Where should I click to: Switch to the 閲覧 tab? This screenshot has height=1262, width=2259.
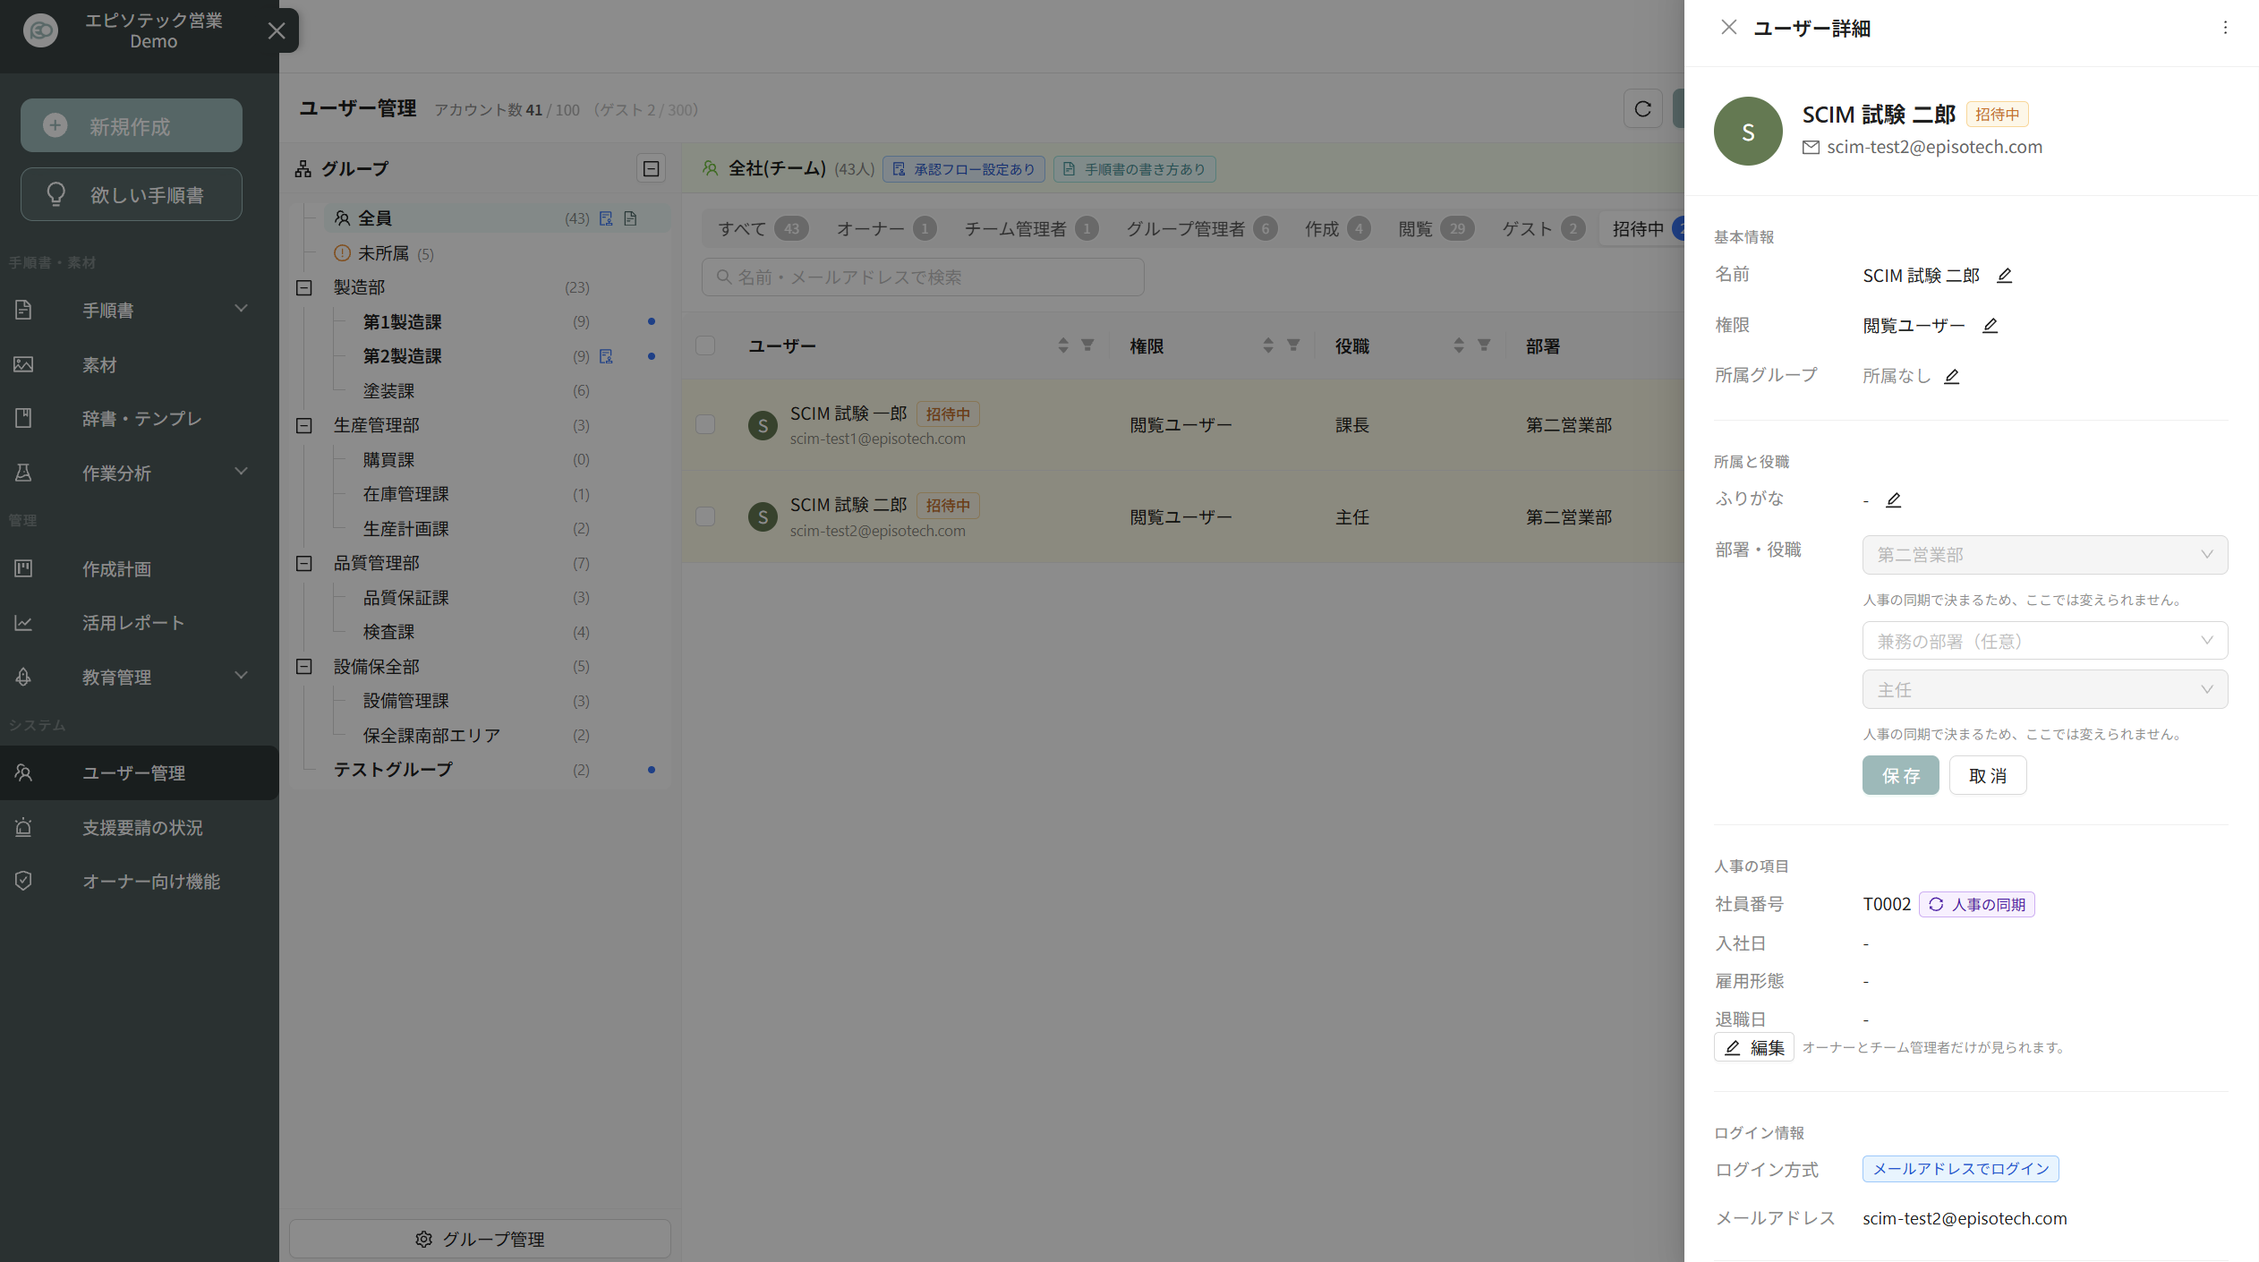pos(1436,228)
